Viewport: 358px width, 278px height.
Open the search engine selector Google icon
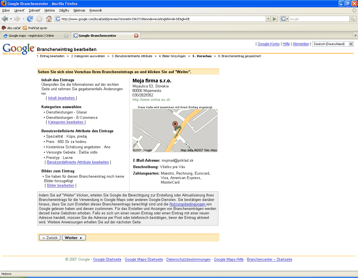point(284,19)
